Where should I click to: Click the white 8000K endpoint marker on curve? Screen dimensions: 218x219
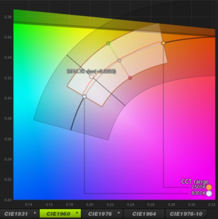(84, 96)
